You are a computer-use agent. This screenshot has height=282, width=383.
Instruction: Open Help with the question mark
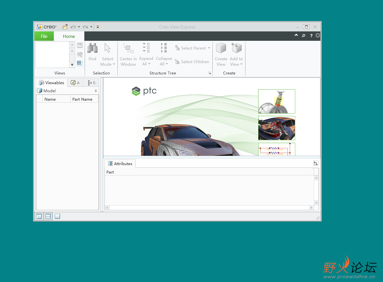(x=311, y=36)
